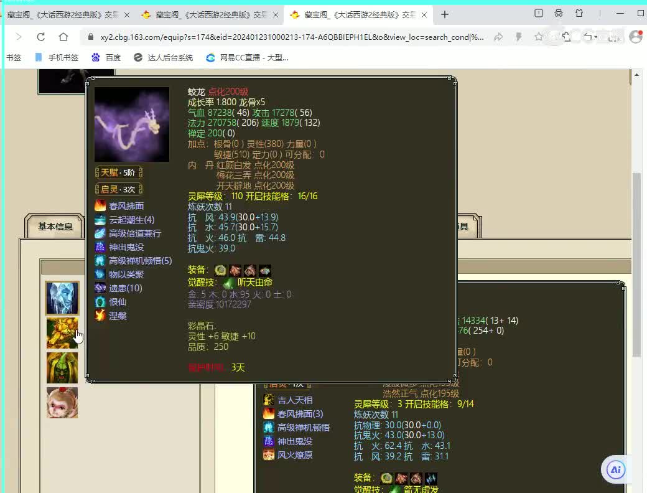Open the 达人后台系统 bookmark
The height and width of the screenshot is (493, 647).
coord(164,57)
